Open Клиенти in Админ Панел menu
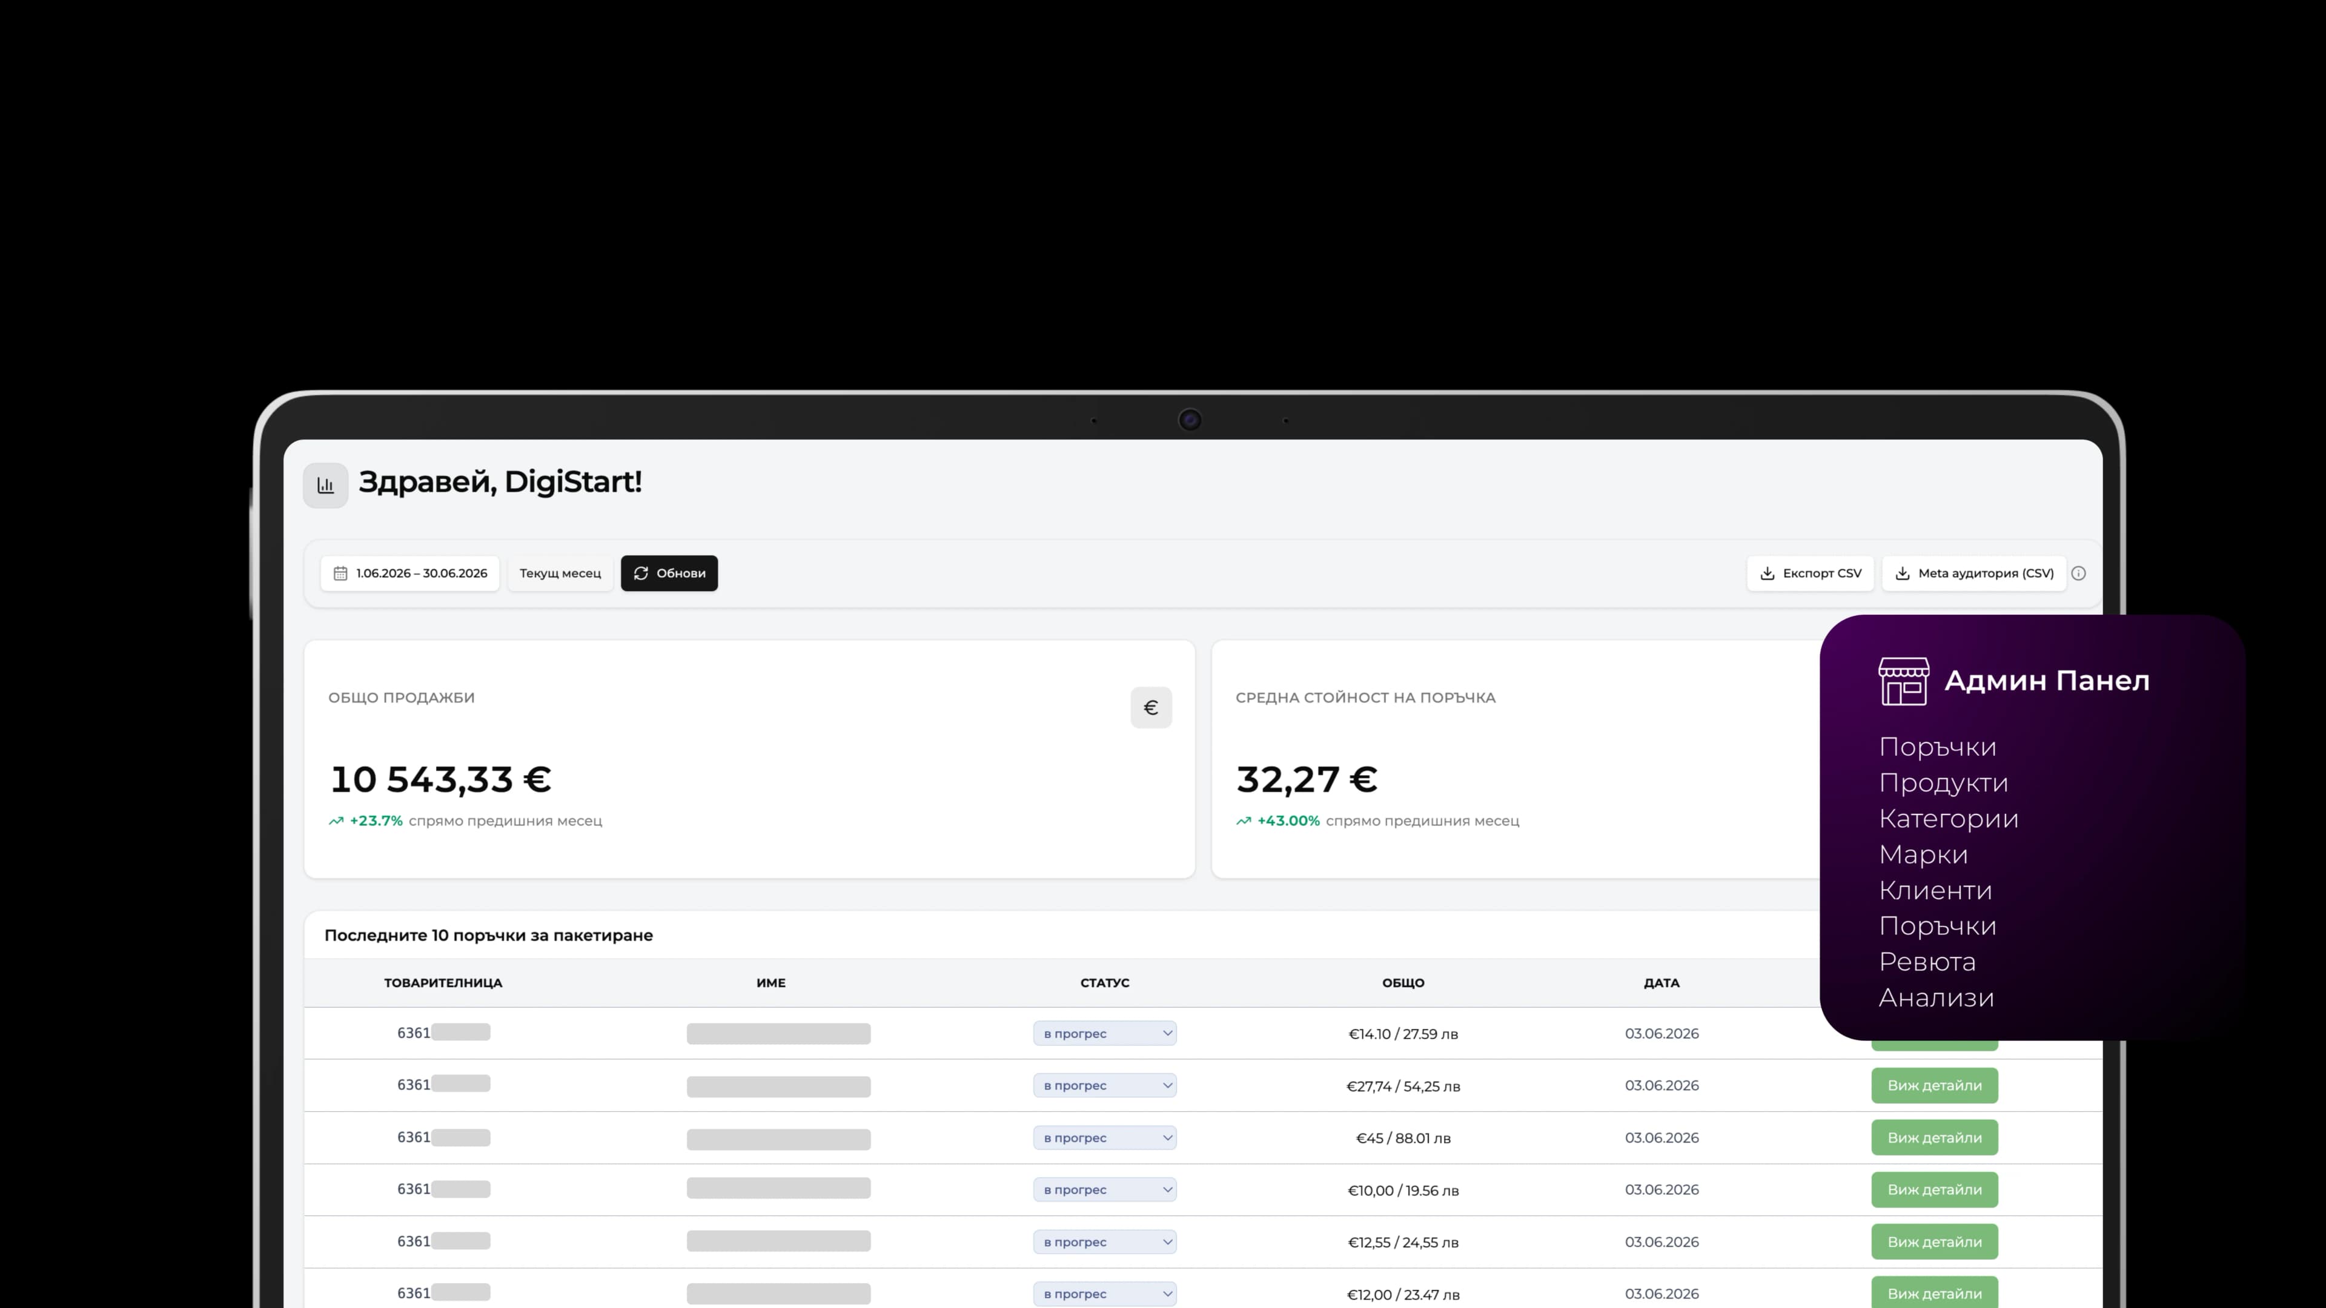The image size is (2326, 1308). 1935,890
